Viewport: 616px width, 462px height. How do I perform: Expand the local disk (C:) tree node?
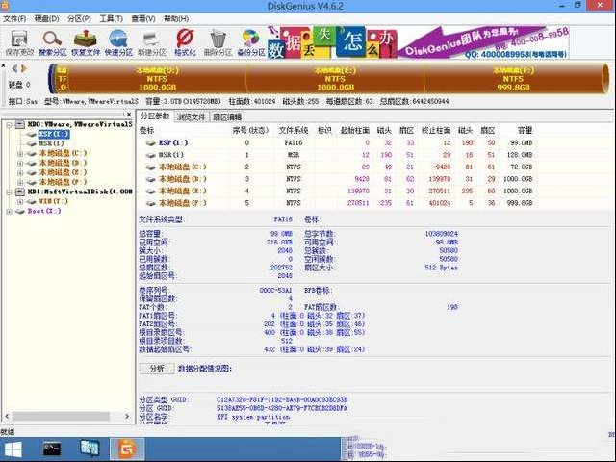pos(20,154)
